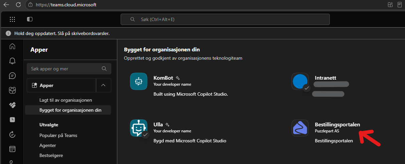
Task: Open Lagt til av organisasjonen
Action: pyautogui.click(x=65, y=100)
